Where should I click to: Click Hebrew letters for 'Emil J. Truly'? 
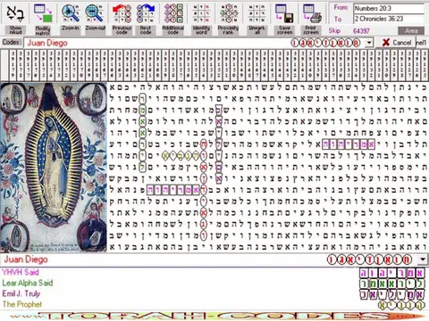click(x=391, y=294)
